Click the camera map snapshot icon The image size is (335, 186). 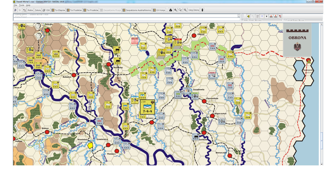tap(171, 10)
